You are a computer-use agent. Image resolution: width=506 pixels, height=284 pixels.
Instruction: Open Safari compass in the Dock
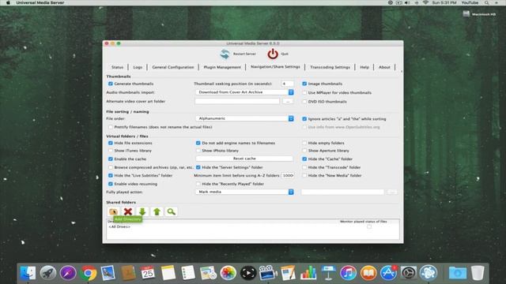click(x=68, y=273)
